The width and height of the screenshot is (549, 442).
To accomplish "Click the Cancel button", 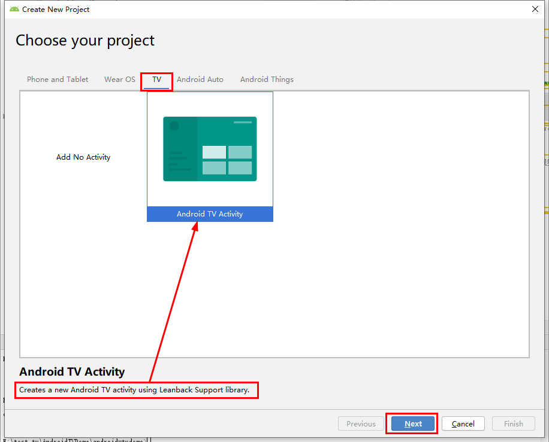I will (463, 423).
